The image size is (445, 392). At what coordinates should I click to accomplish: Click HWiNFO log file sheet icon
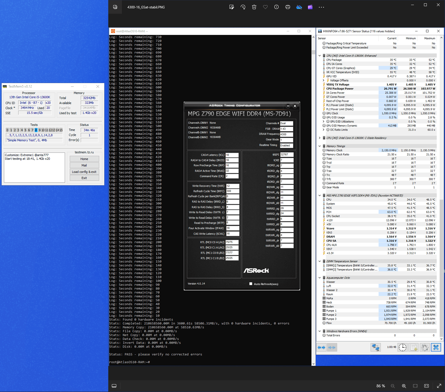tap(414, 347)
